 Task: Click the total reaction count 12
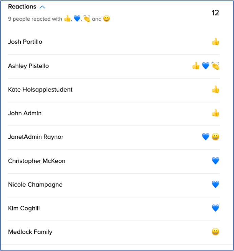[x=215, y=13]
